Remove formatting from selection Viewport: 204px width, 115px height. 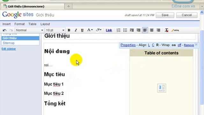pos(166,30)
